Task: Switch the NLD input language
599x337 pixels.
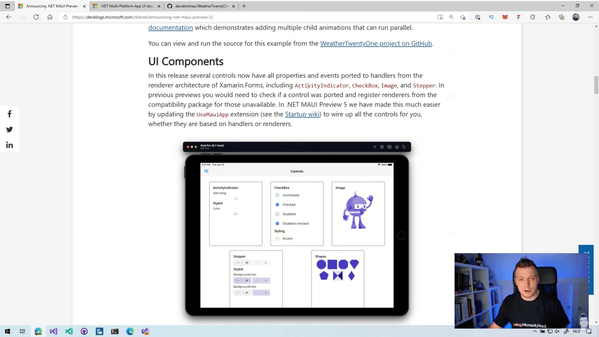Action: [576, 331]
